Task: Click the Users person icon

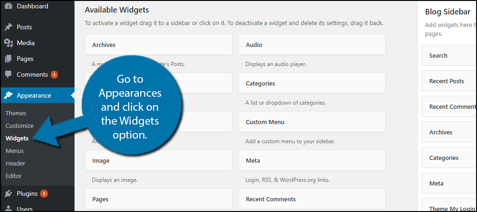Action: pos(8,209)
